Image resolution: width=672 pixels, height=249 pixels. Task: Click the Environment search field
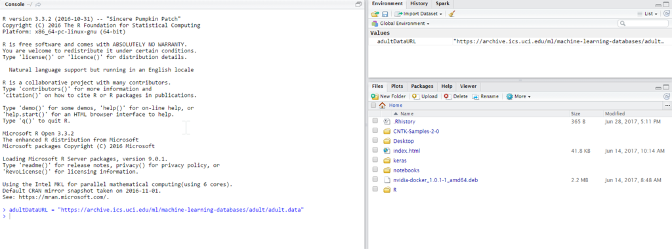(643, 24)
